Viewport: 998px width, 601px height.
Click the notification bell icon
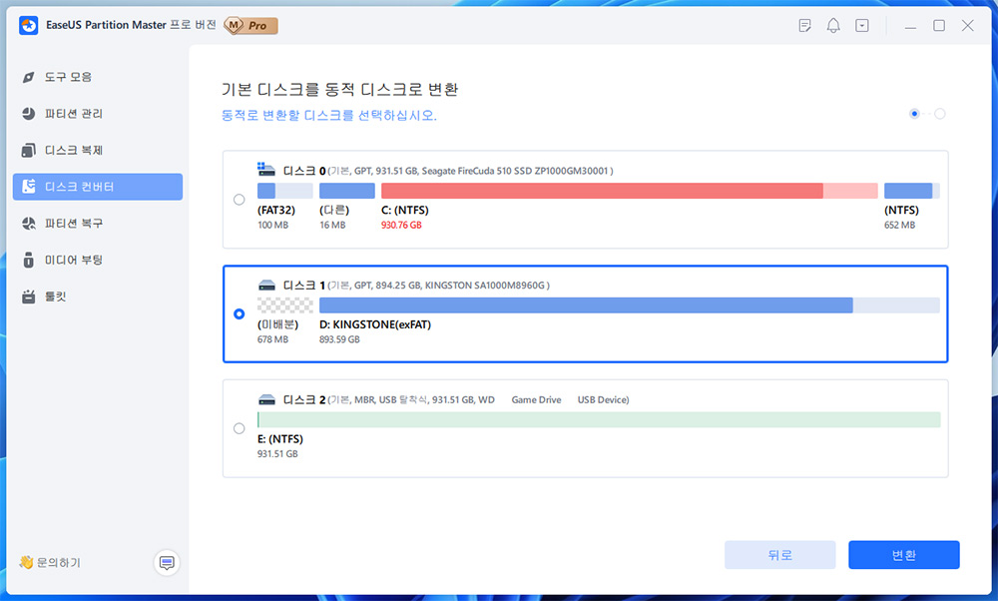point(833,26)
